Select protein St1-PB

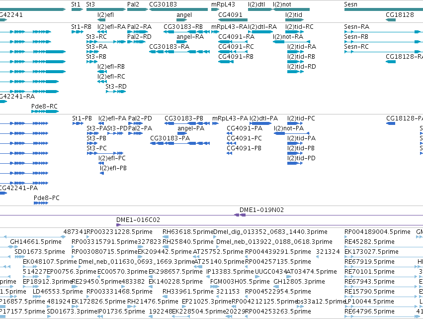pyautogui.click(x=78, y=123)
